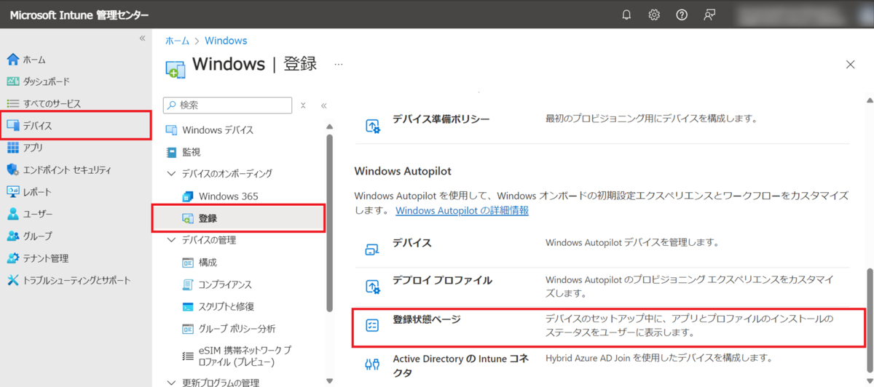Click the ダッシュボード chart icon
The height and width of the screenshot is (387, 874).
(x=12, y=81)
